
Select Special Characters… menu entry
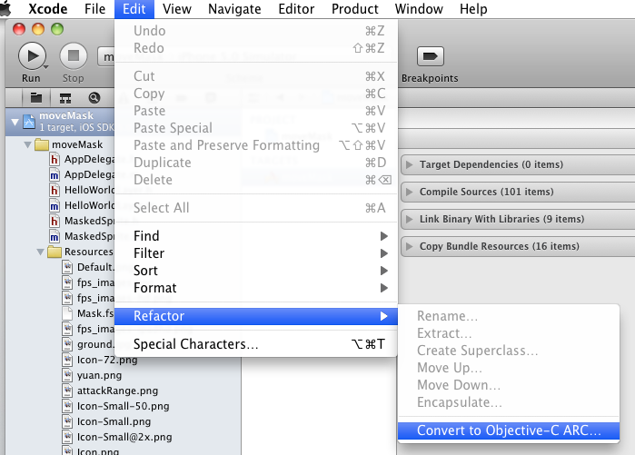click(x=256, y=344)
